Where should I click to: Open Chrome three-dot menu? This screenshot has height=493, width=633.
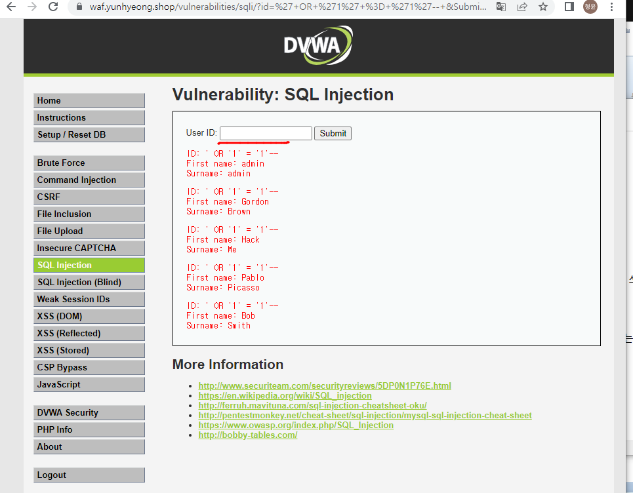611,7
